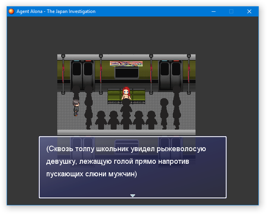Click the right green bench seat

[138, 95]
